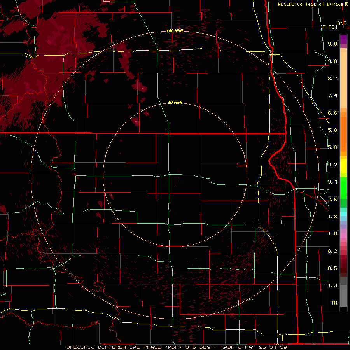
Task: Click the 04:59 timestamp in the caption
Action: [279, 347]
